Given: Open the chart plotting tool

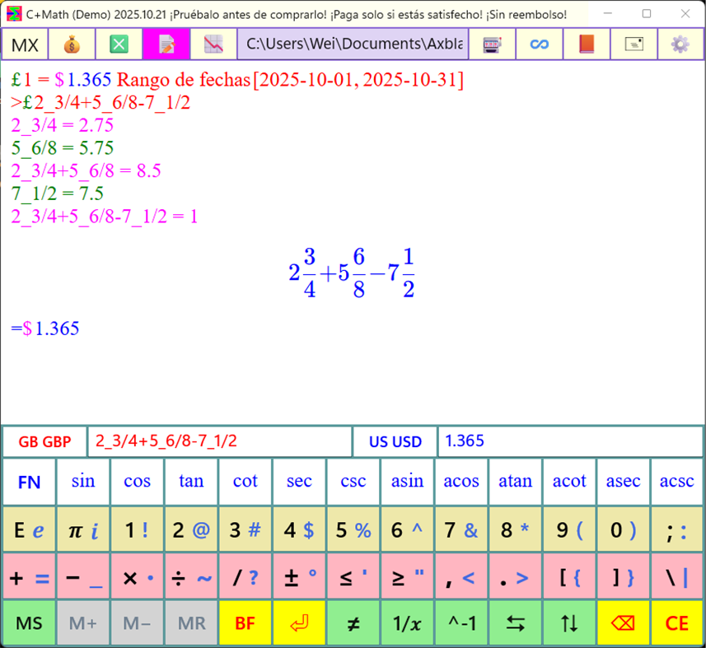Looking at the screenshot, I should point(214,44).
